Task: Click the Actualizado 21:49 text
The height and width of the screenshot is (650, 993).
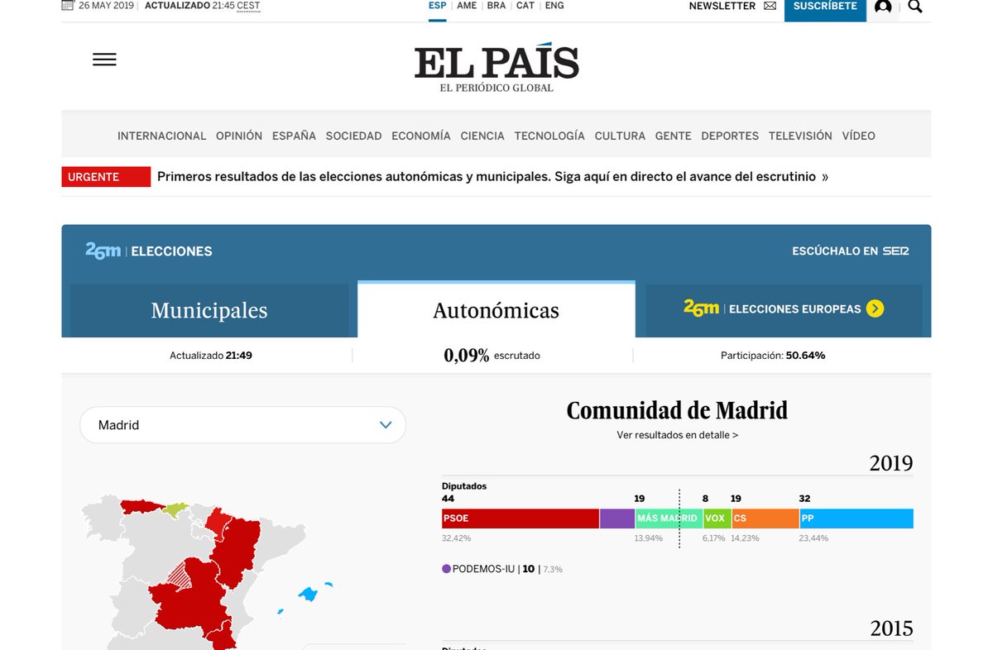Action: click(211, 356)
